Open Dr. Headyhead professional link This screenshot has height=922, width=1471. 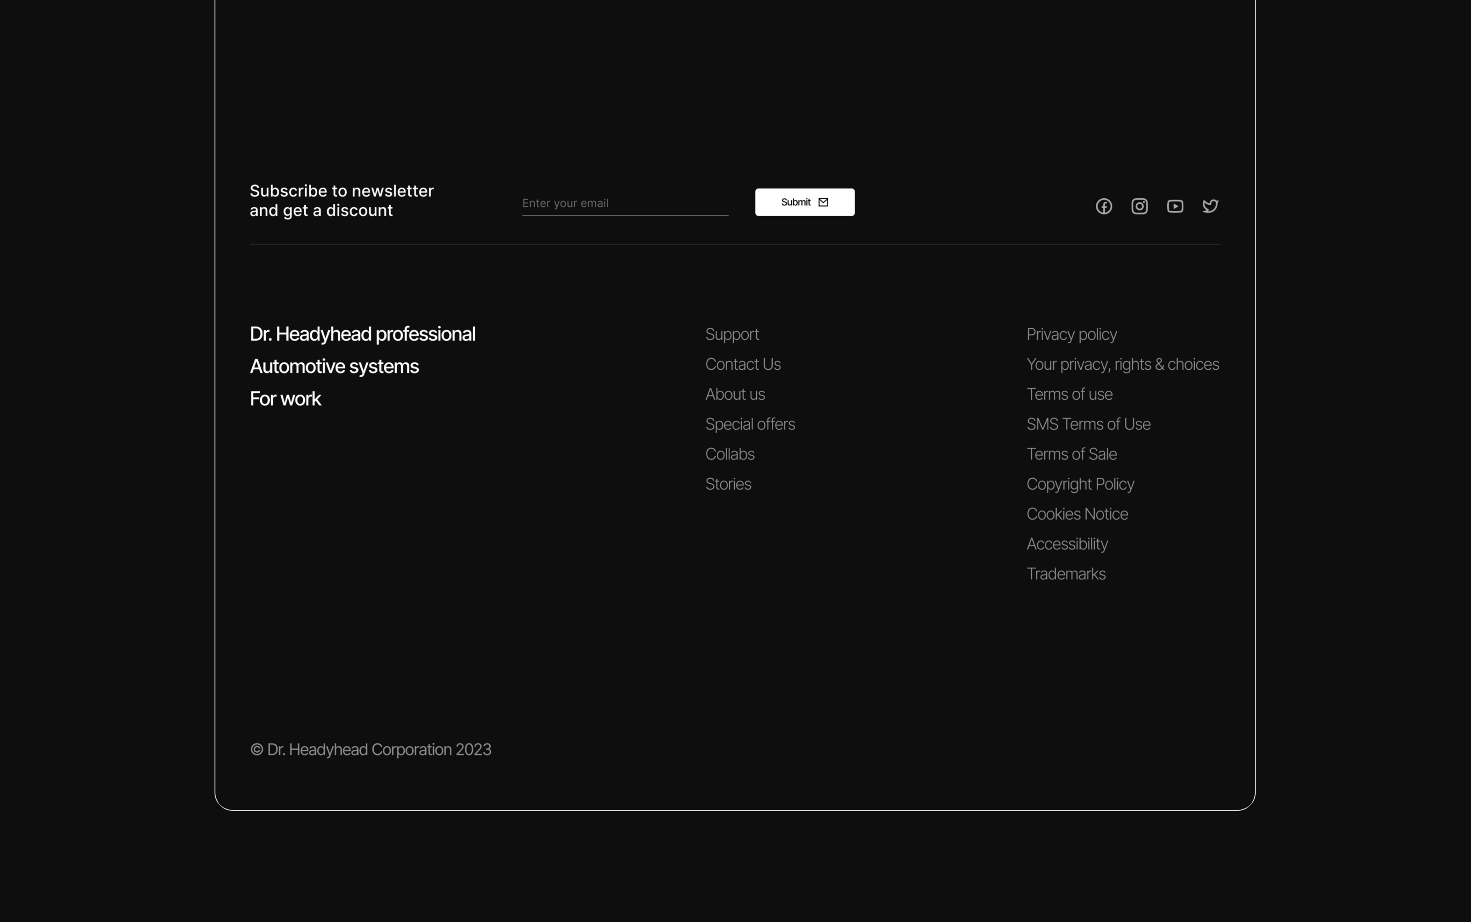point(362,334)
